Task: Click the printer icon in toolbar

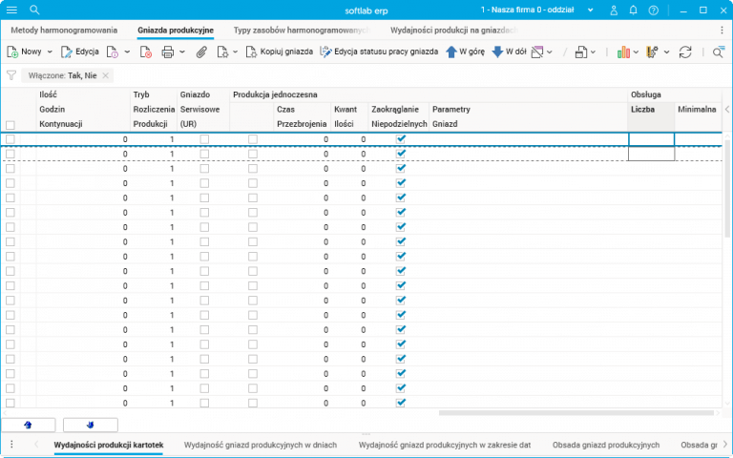Action: [x=167, y=52]
